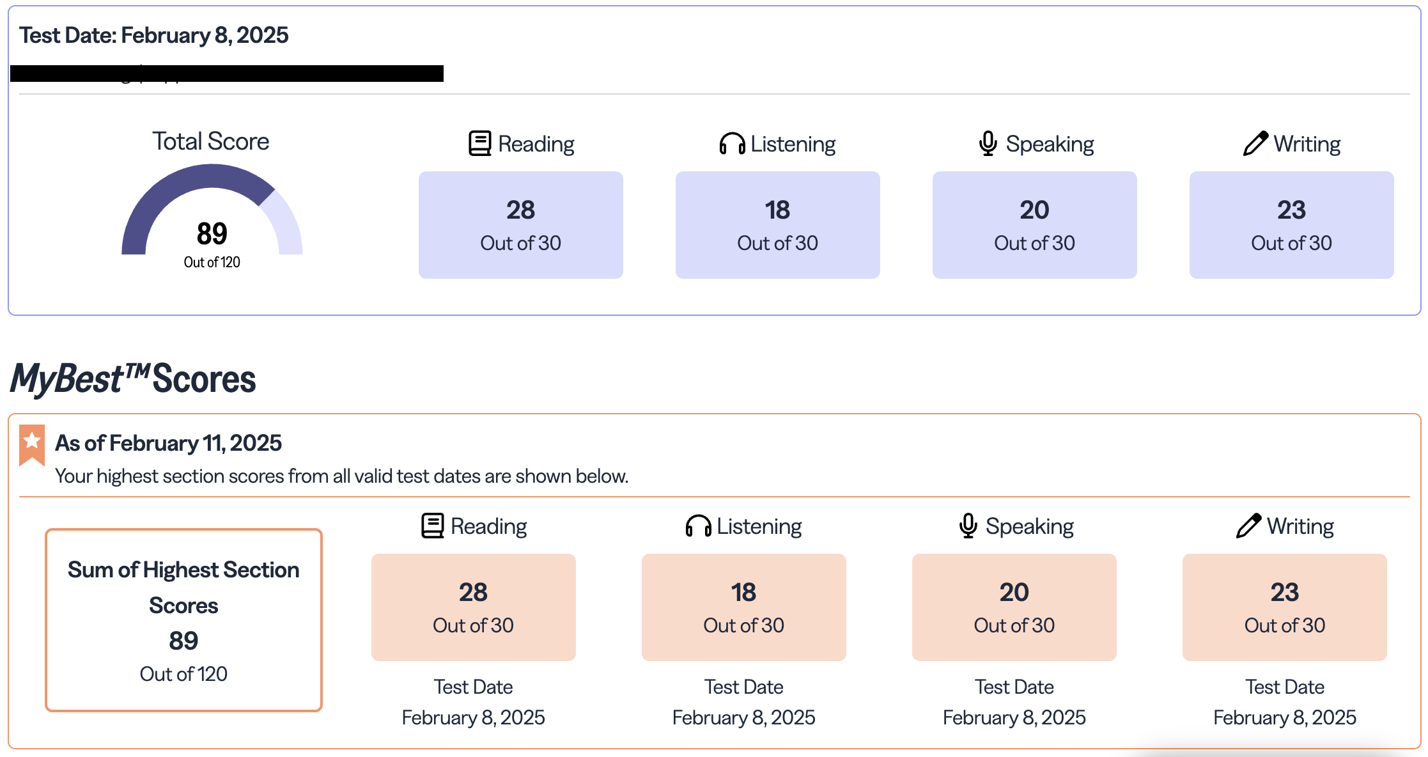
Task: Click the orange MyBest Reading 28 card
Action: click(473, 607)
